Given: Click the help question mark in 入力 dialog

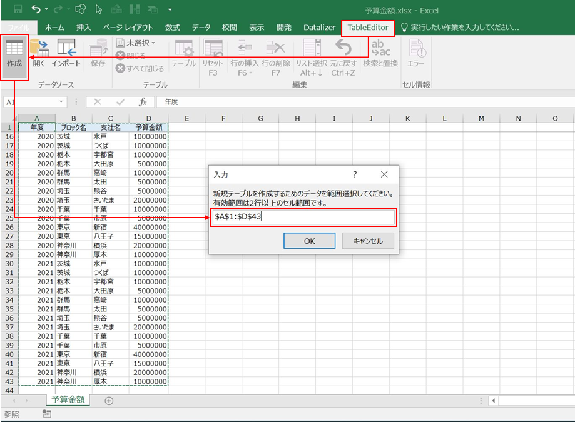Looking at the screenshot, I should (355, 174).
